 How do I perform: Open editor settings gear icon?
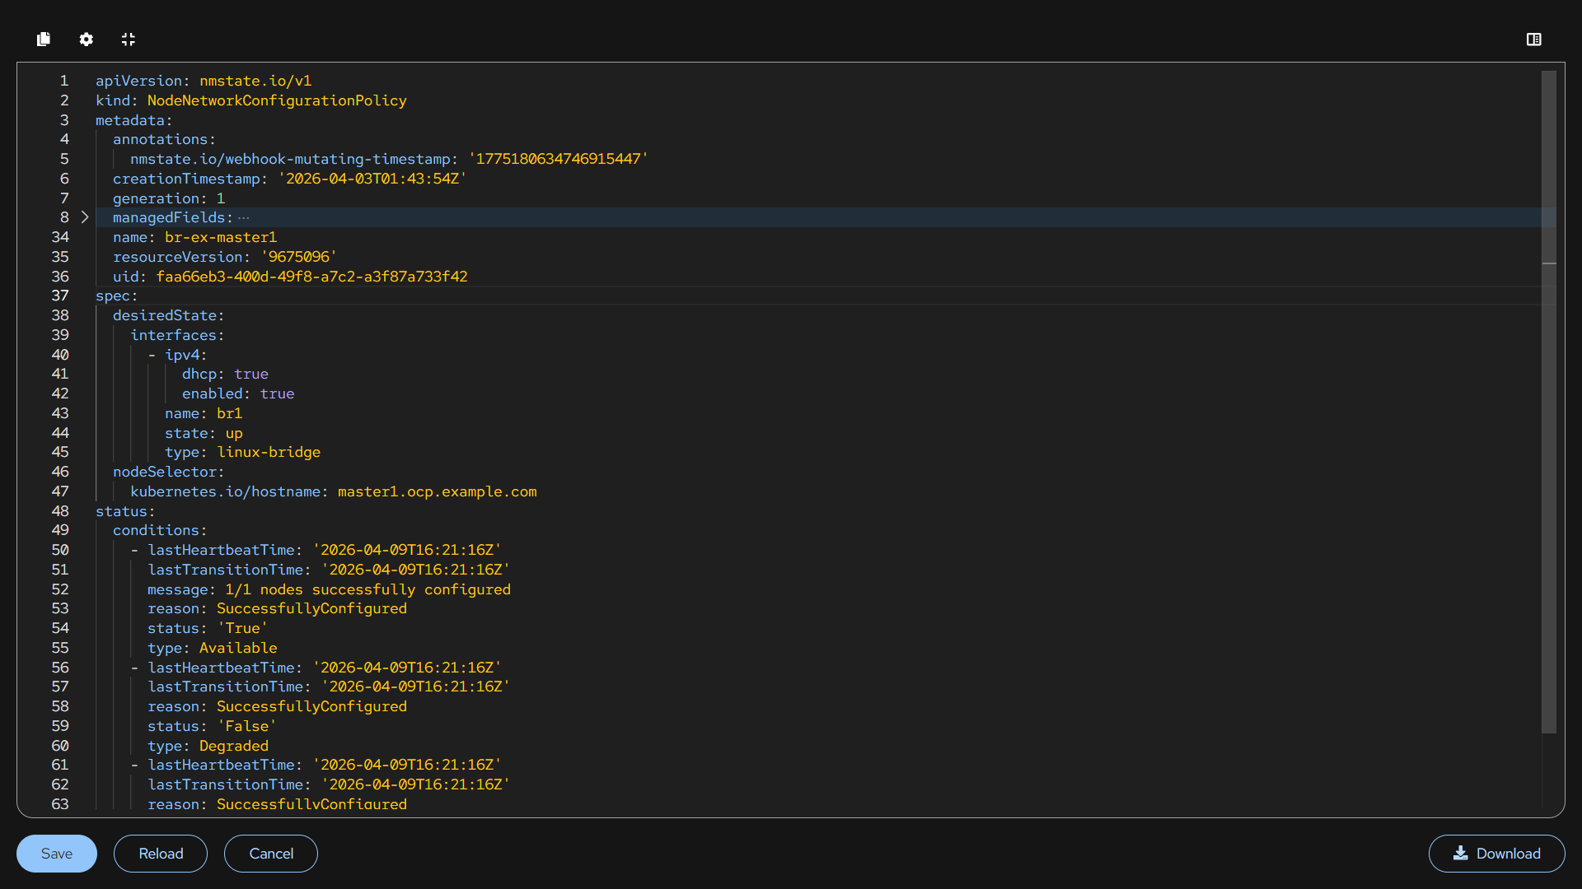[x=86, y=39]
